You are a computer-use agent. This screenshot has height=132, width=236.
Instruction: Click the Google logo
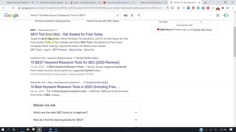[11, 15]
